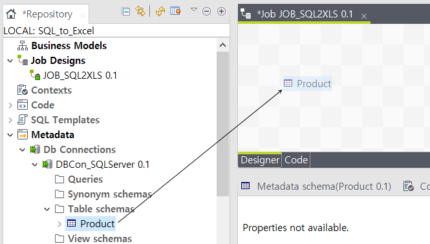Click the Job Designs icon

coord(23,60)
